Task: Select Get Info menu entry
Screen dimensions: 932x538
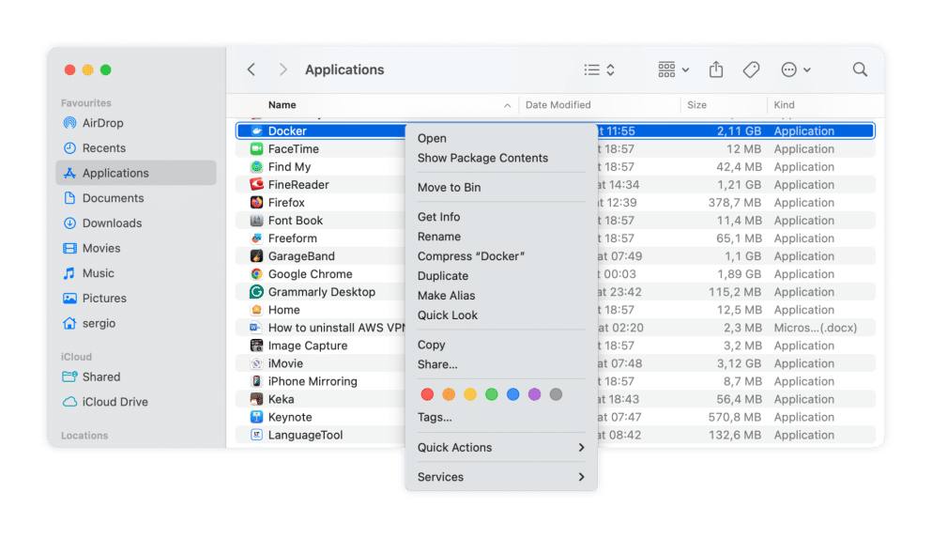Action: (x=501, y=216)
